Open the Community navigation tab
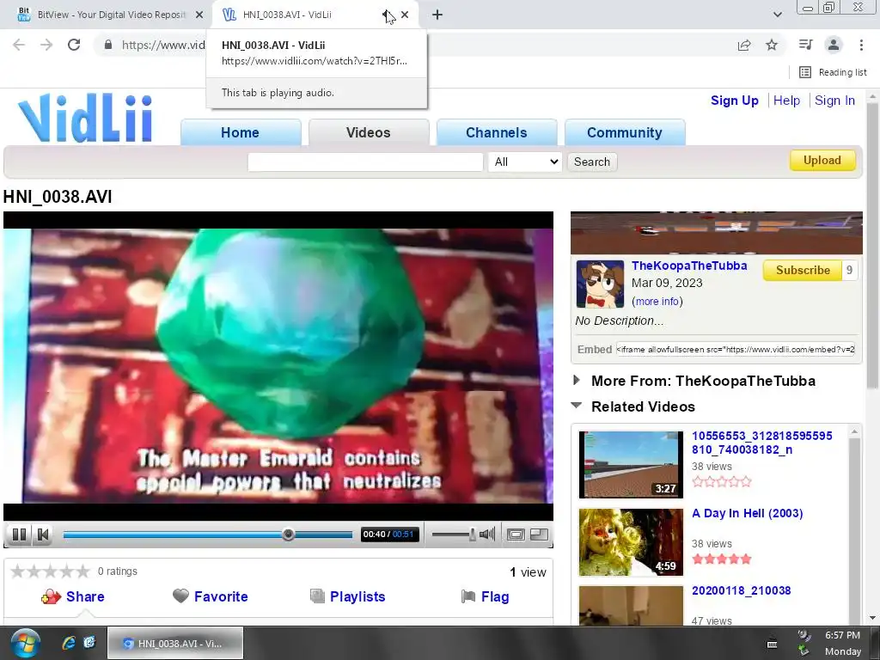 pyautogui.click(x=625, y=132)
